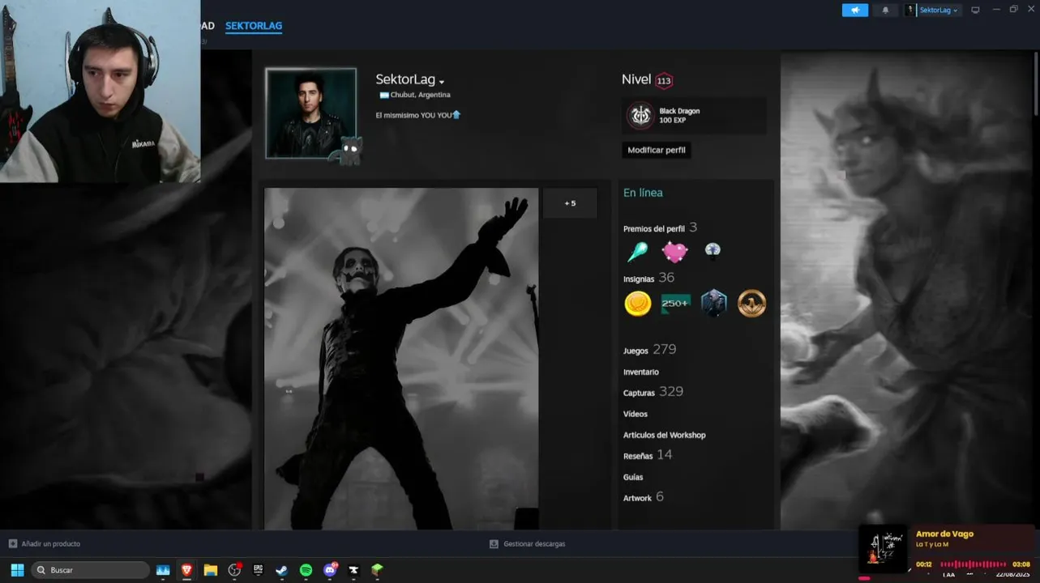Open the SEKTORLAG navigation tab
The width and height of the screenshot is (1040, 583).
point(254,26)
